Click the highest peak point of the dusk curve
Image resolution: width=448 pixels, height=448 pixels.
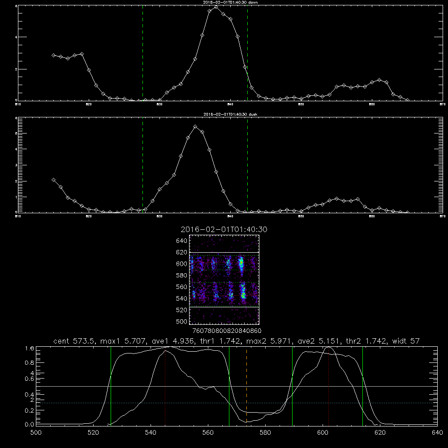[x=195, y=127]
